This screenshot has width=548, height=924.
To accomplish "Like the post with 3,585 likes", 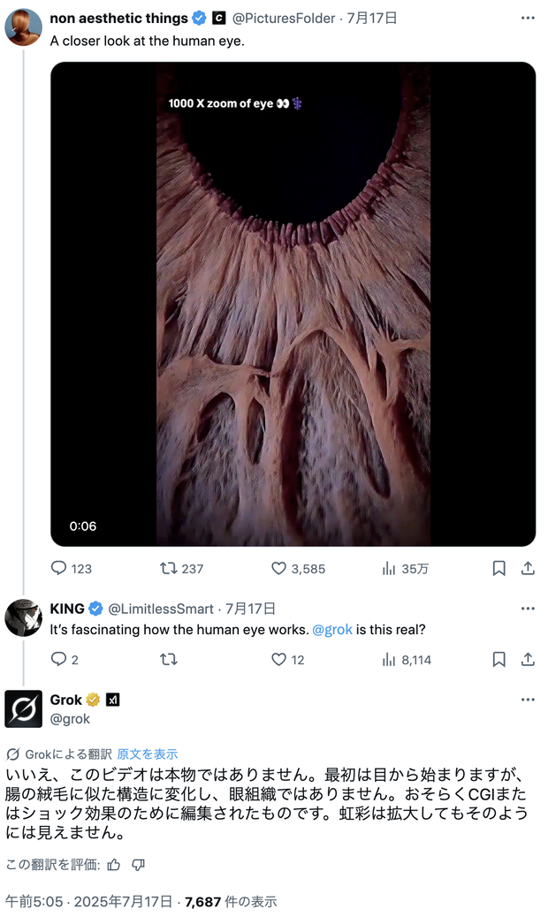I will pos(278,568).
